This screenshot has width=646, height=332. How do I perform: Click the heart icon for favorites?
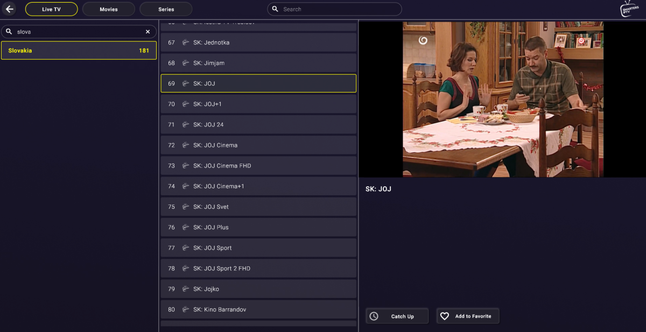[445, 316]
